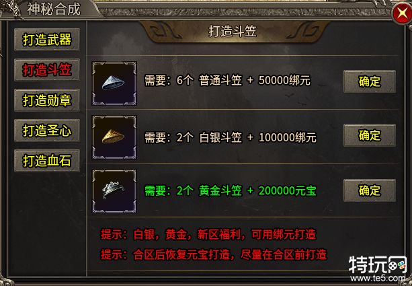
Task: Go to the 打造圣心 tab
Action: point(47,131)
